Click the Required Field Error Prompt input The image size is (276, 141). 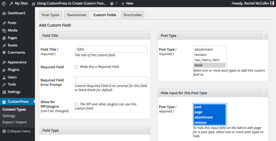click(x=111, y=80)
